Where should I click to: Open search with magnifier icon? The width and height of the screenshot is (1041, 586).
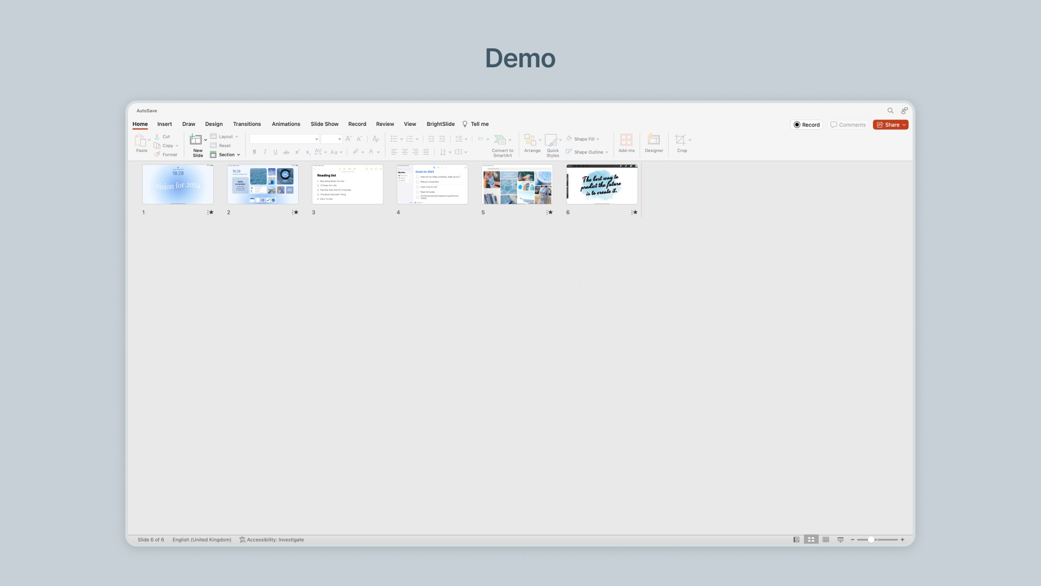pos(890,111)
